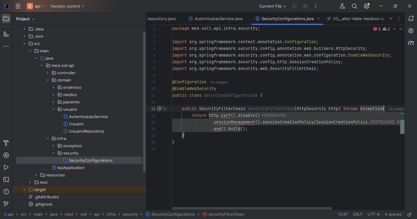Click gutter icon on line 13
This screenshot has width=417, height=219.
[x=159, y=109]
